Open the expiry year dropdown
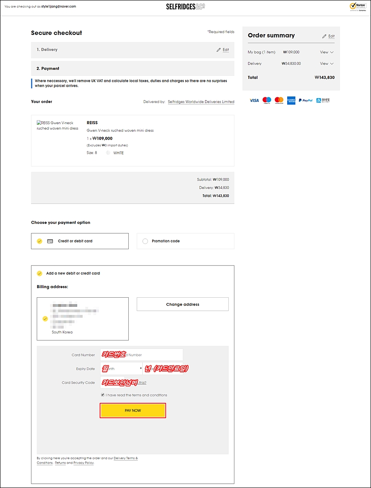The image size is (371, 488). point(163,368)
